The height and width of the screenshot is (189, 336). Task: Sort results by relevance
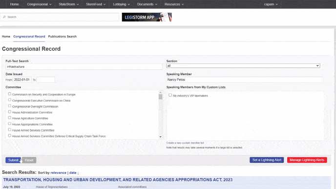[59, 173]
